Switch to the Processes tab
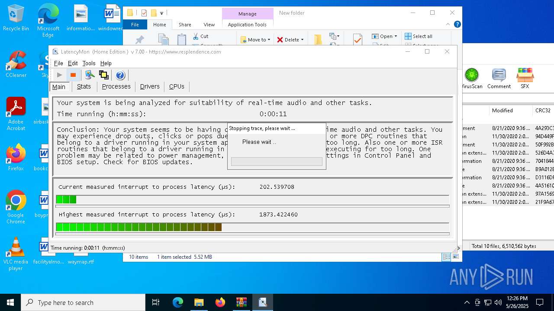 coord(116,86)
